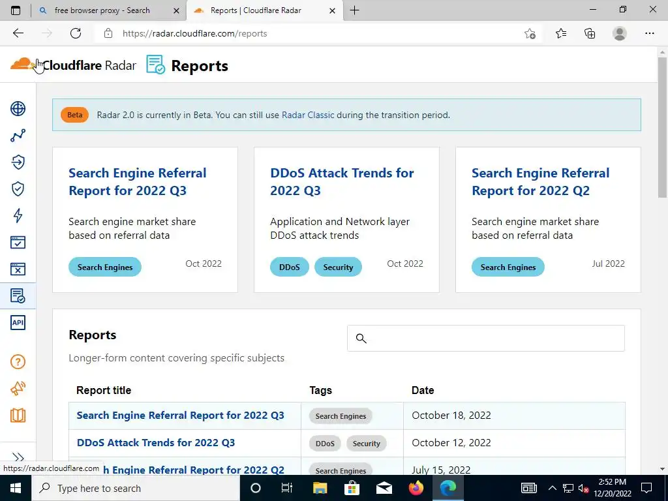Image resolution: width=668 pixels, height=501 pixels.
Task: Click the 'Search Engines' tag in first card
Action: coord(105,267)
